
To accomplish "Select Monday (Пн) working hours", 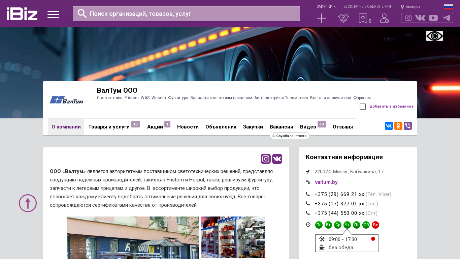I will point(319,225).
